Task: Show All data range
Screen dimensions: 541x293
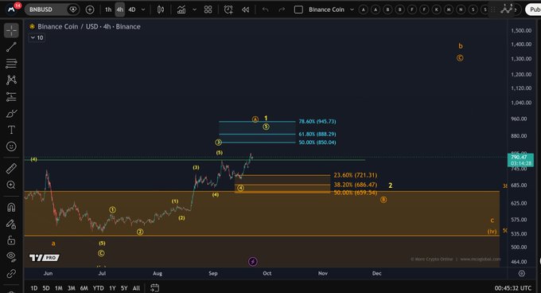Action: pos(136,287)
